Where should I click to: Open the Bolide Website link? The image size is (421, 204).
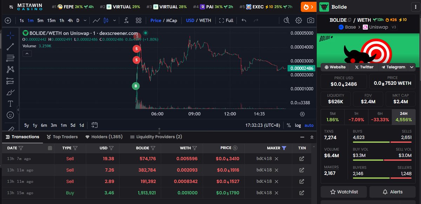pos(335,67)
